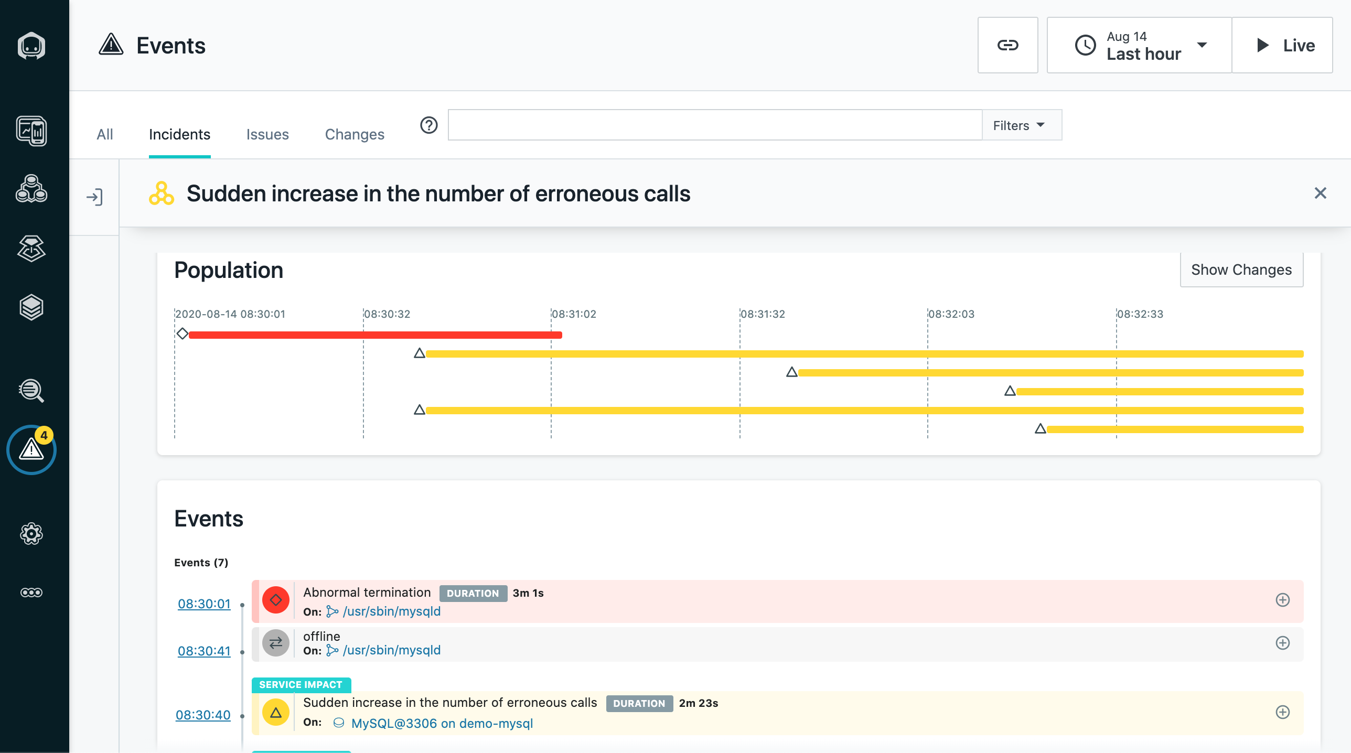Open /usr/sbin/mysqld link under offline event
Viewport: 1351px width, 753px height.
click(x=392, y=650)
